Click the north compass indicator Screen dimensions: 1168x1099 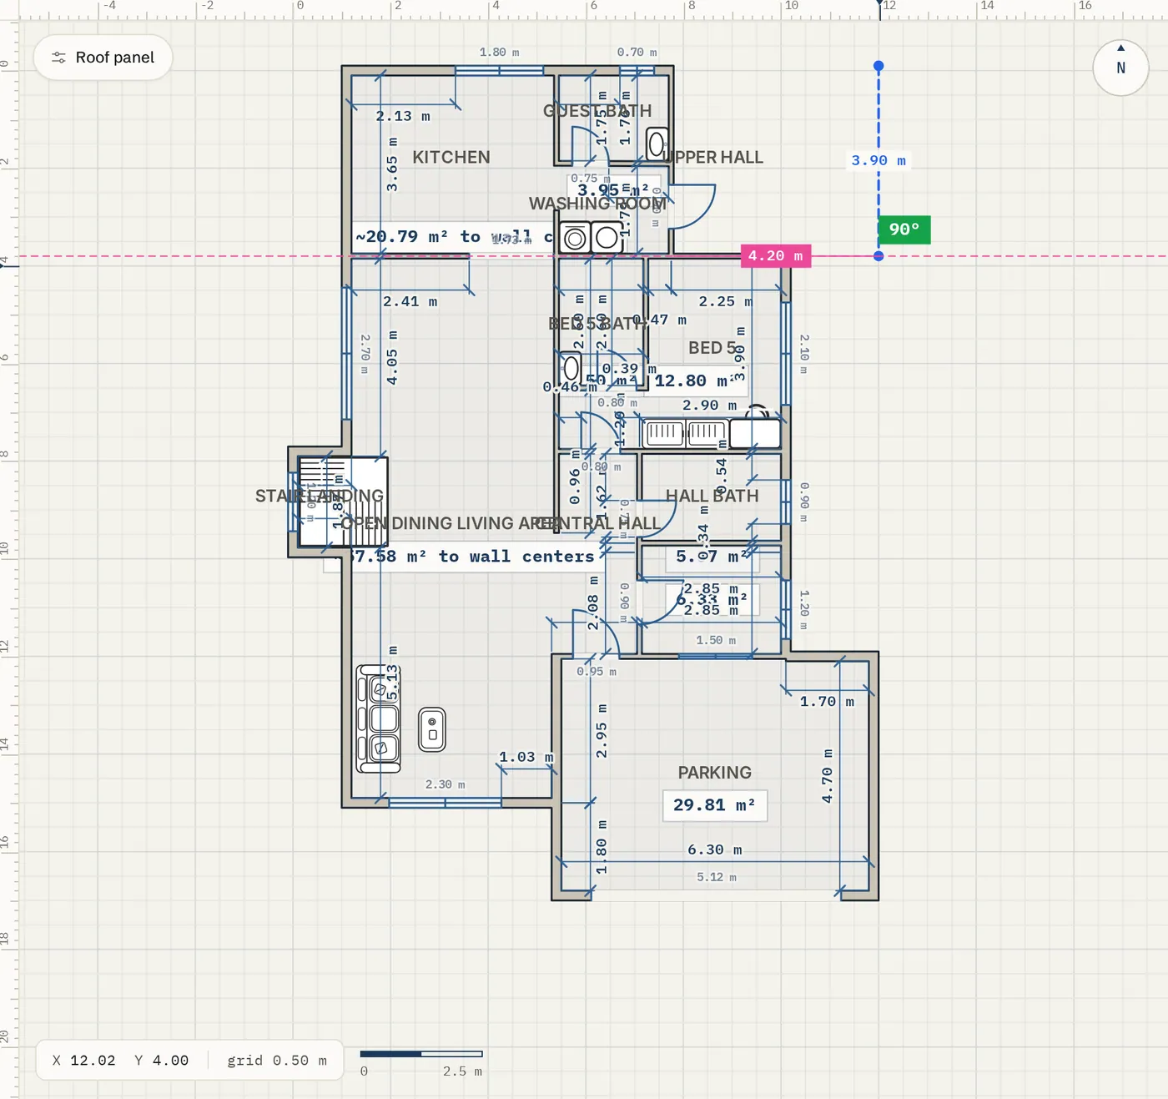tap(1120, 67)
